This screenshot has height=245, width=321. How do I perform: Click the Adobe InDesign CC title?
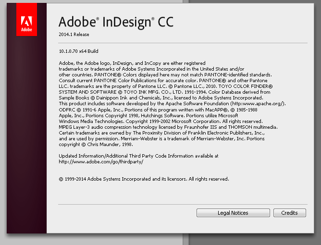coord(116,22)
